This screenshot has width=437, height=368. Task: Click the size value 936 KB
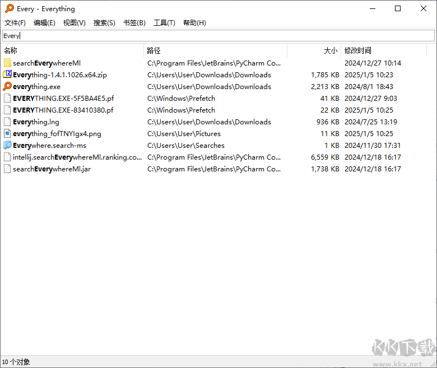coord(328,122)
